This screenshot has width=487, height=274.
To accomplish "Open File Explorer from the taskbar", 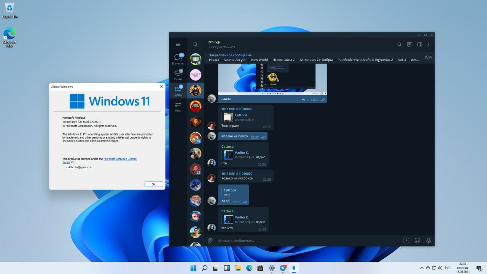I will (x=238, y=268).
